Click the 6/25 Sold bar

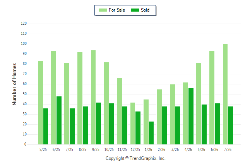click(x=59, y=120)
